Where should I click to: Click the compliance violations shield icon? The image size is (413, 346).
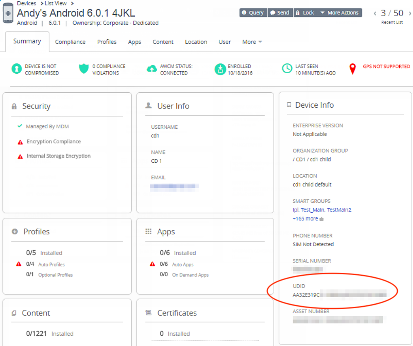(x=84, y=69)
